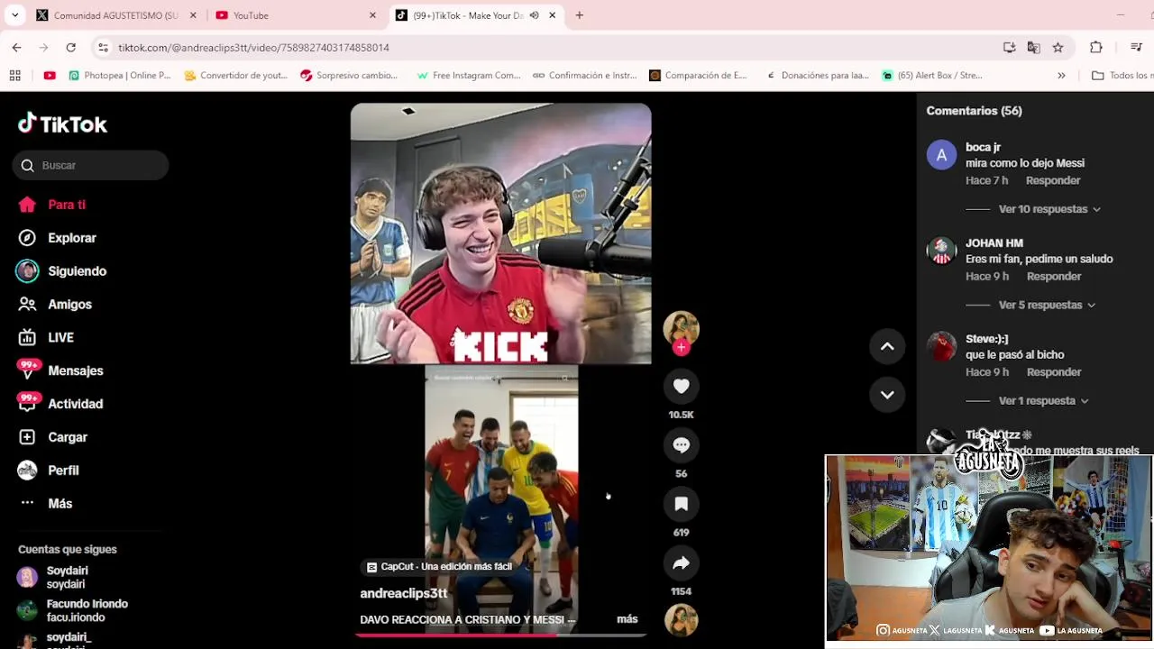The image size is (1154, 649).
Task: Expand Ver 5 respuestas under JOHAN HM
Action: click(1047, 305)
